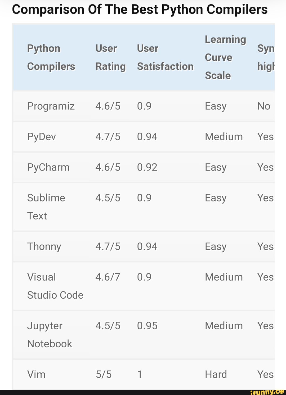
Task: Click the "Comparison Of The Best Python Compilers" title
Action: pos(140,10)
